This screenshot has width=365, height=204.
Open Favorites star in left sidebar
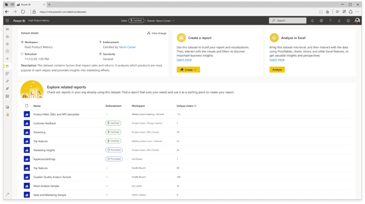click(7, 44)
